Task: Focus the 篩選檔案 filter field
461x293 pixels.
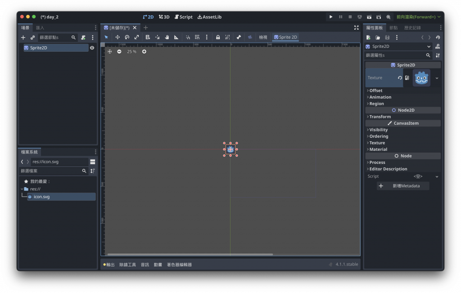Action: pyautogui.click(x=54, y=171)
